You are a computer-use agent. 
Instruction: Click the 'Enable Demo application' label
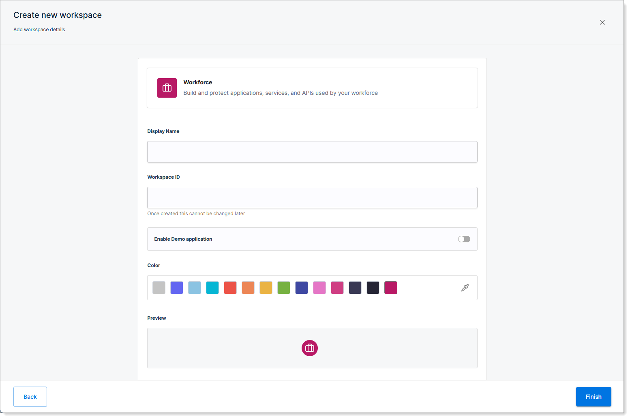tap(183, 239)
